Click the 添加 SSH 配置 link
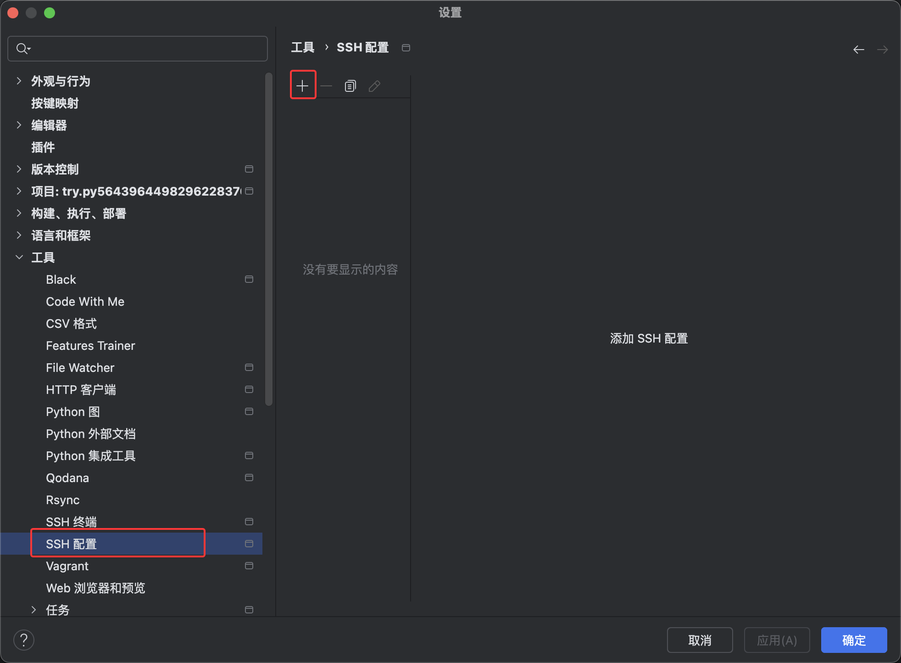This screenshot has height=663, width=901. click(648, 338)
